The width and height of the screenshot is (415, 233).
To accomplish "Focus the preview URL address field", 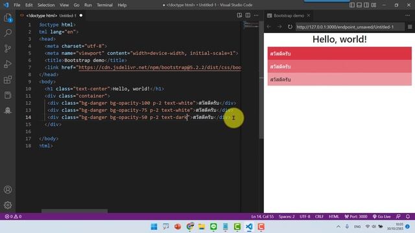I will point(350,27).
